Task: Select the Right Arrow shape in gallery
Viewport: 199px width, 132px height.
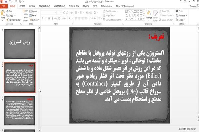Action: (x=135, y=15)
